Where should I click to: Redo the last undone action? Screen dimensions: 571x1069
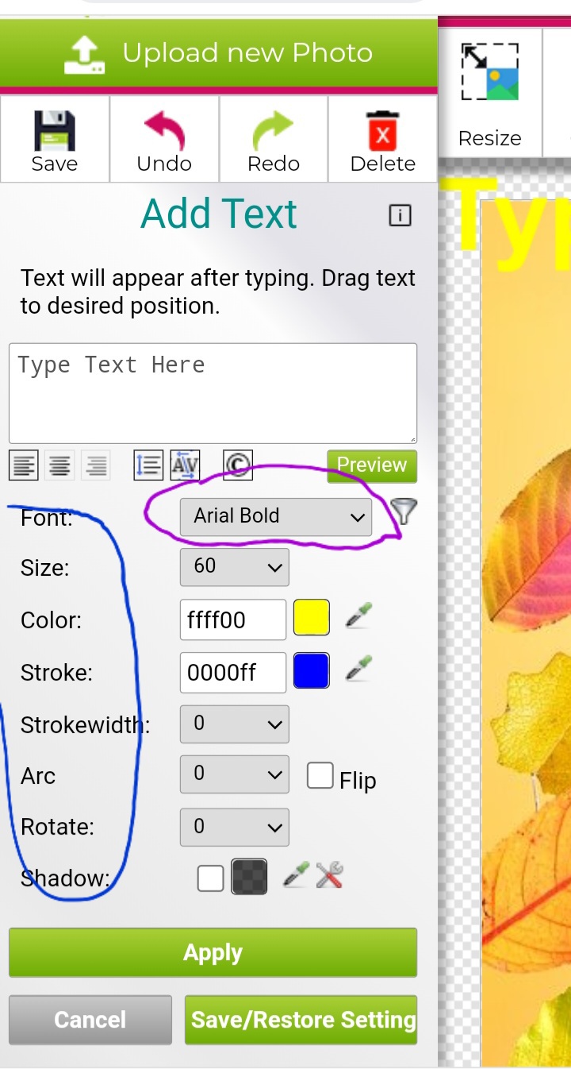[x=274, y=132]
